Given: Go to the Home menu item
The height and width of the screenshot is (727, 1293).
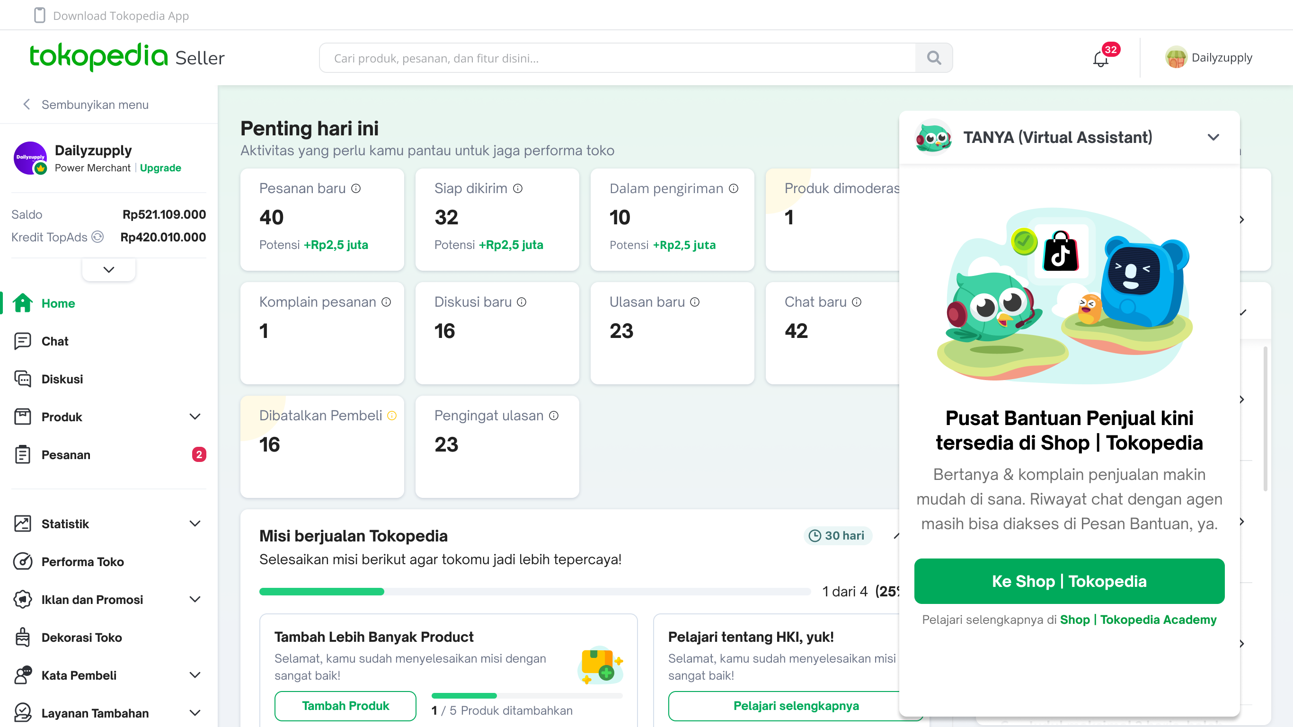Looking at the screenshot, I should [x=58, y=303].
